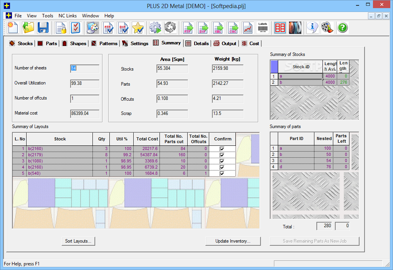Viewport: 393px width, 270px height.
Task: Toggle Confirm checkbox for layout b(1080)
Action: tap(222, 161)
